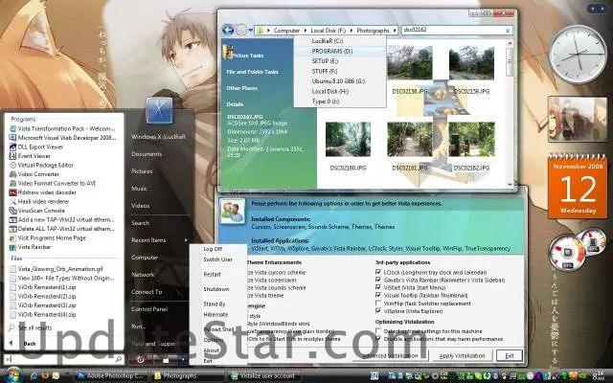The width and height of the screenshot is (613, 383).
Task: Open ViOrb Remasterd(1).zip file result
Action: (x=42, y=287)
